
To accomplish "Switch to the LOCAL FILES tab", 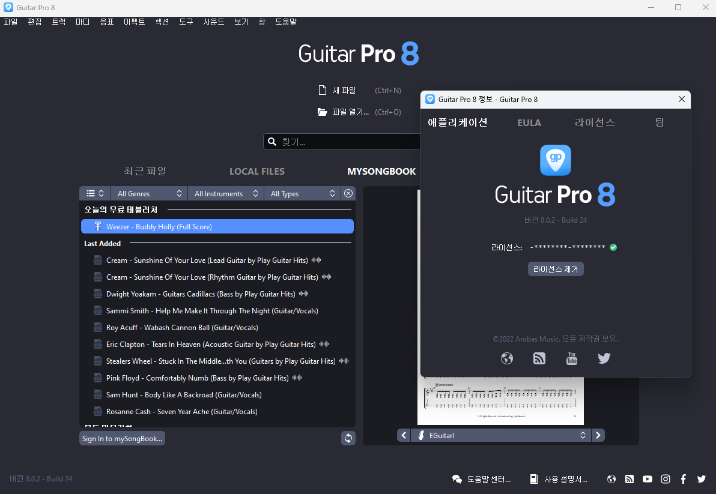I will [x=257, y=172].
